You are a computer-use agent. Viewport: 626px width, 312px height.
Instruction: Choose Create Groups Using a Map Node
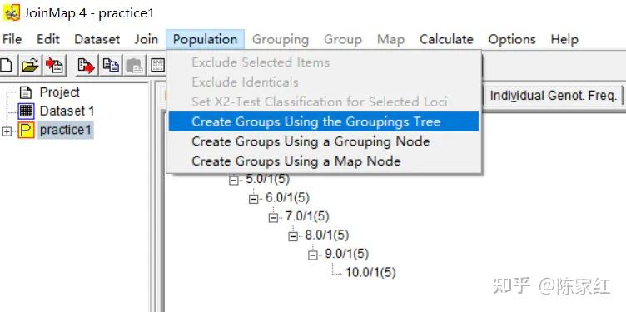click(324, 161)
